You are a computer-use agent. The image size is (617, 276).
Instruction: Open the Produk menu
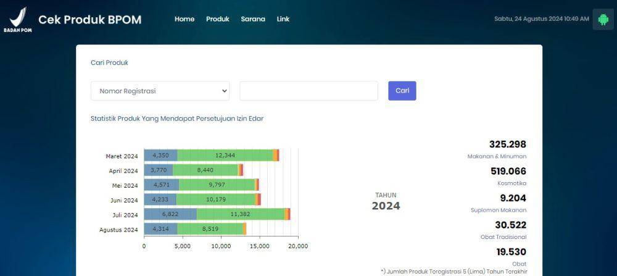[218, 19]
